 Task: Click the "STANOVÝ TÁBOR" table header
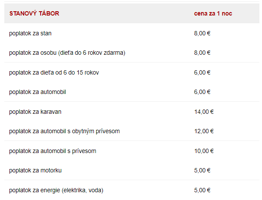point(34,13)
